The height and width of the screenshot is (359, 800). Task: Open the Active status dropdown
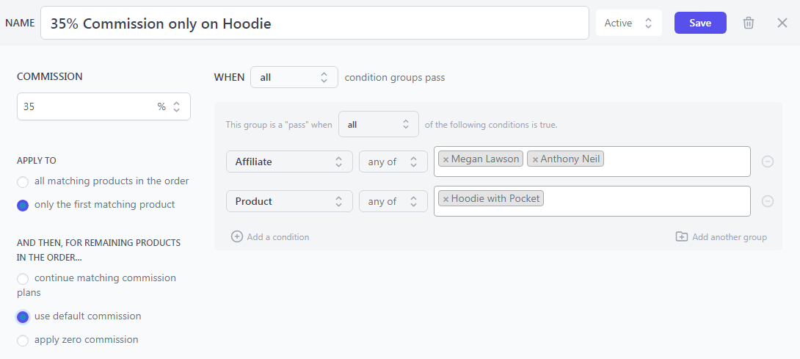[x=628, y=23]
